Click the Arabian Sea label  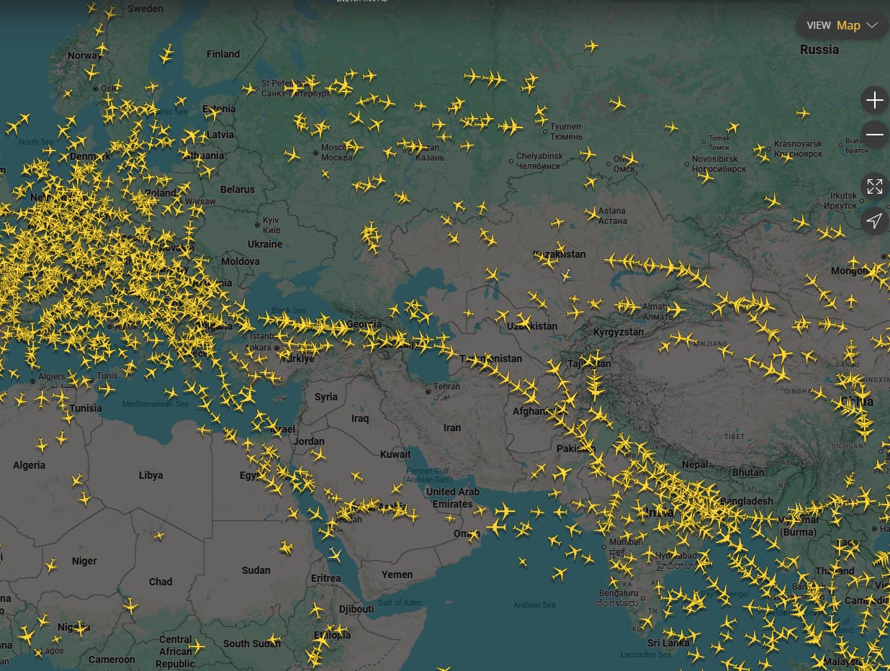pos(534,605)
